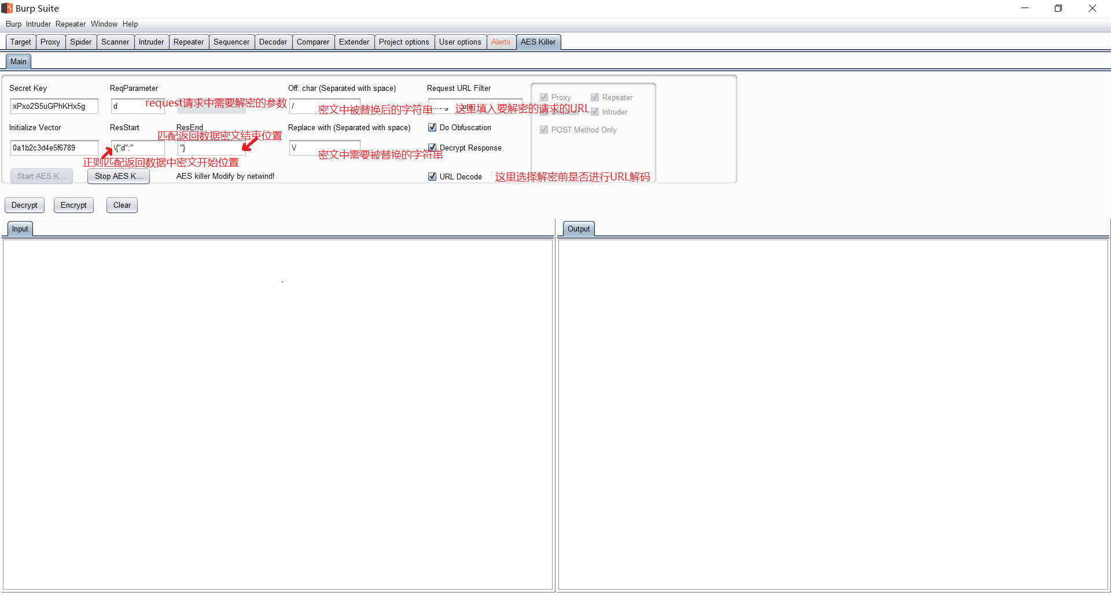Click inside the Input text area
The height and width of the screenshot is (596, 1111).
(278, 414)
